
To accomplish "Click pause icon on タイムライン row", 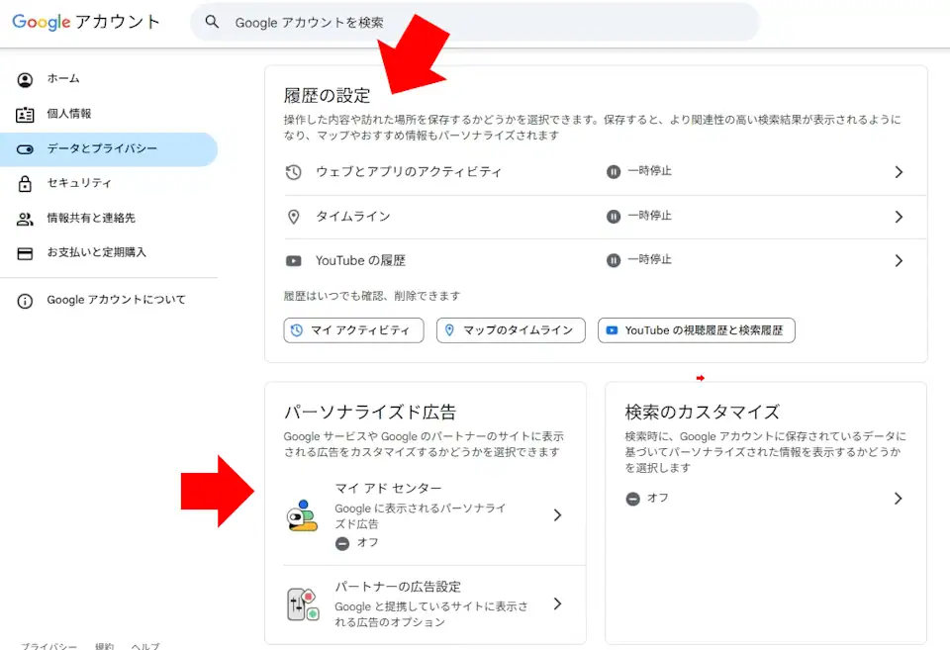I will pos(614,217).
